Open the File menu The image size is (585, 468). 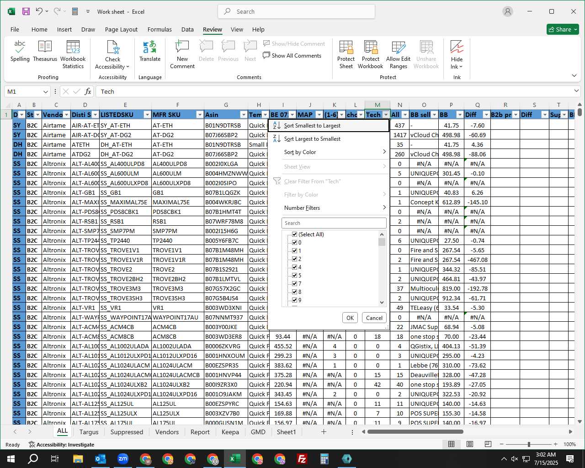pyautogui.click(x=15, y=29)
